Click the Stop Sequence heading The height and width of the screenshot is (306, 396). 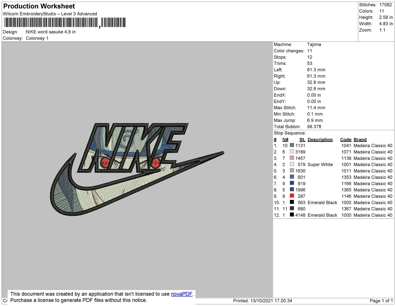(x=290, y=133)
